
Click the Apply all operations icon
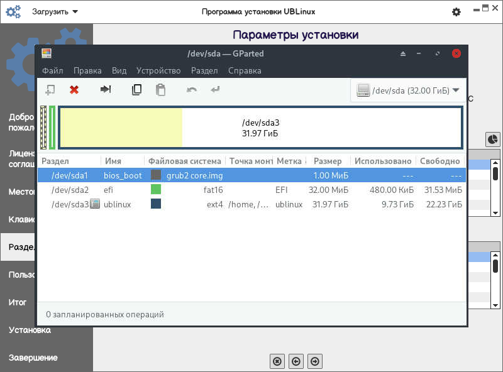[x=215, y=89]
